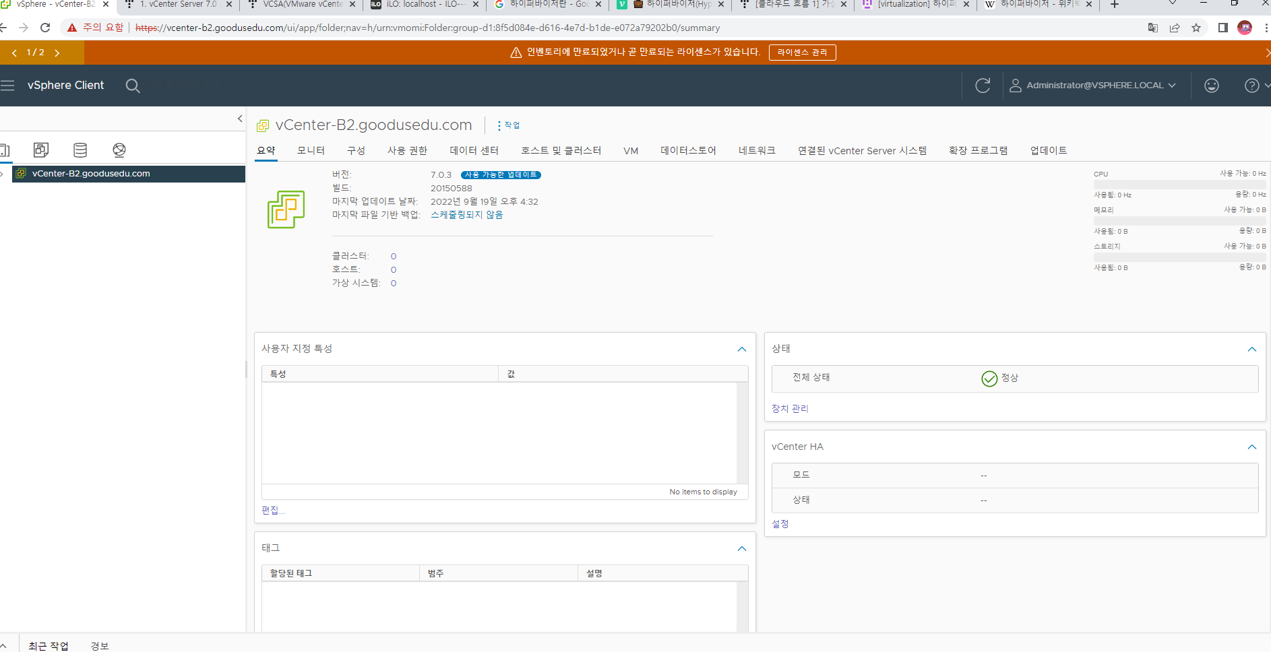Image resolution: width=1271 pixels, height=652 pixels.
Task: Collapse the 사용자 지정 특성 panel
Action: click(742, 349)
